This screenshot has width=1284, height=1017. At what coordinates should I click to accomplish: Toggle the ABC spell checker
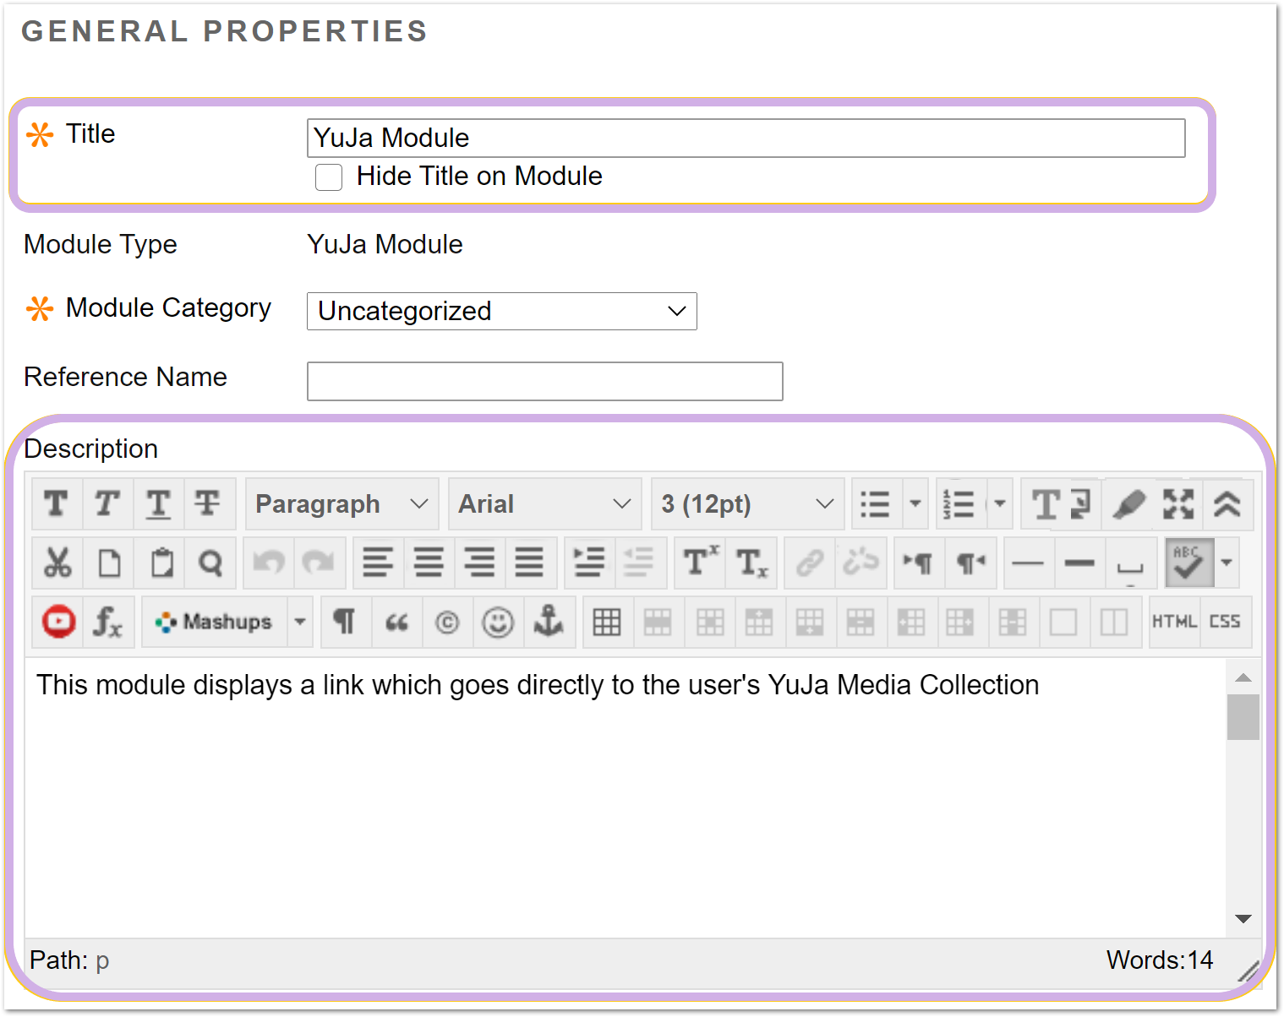[1188, 563]
